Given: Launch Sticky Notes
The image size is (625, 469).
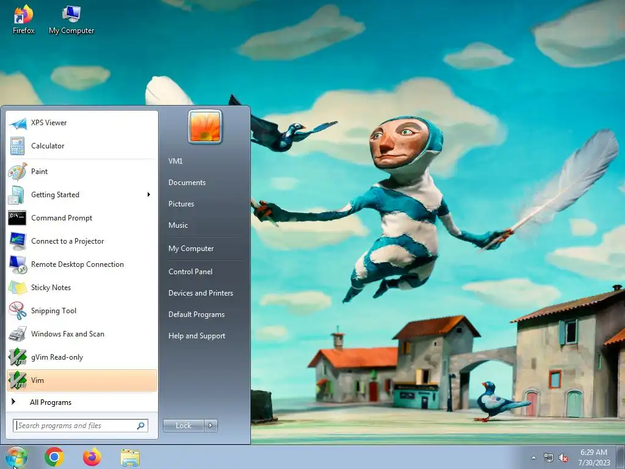Looking at the screenshot, I should [x=82, y=288].
